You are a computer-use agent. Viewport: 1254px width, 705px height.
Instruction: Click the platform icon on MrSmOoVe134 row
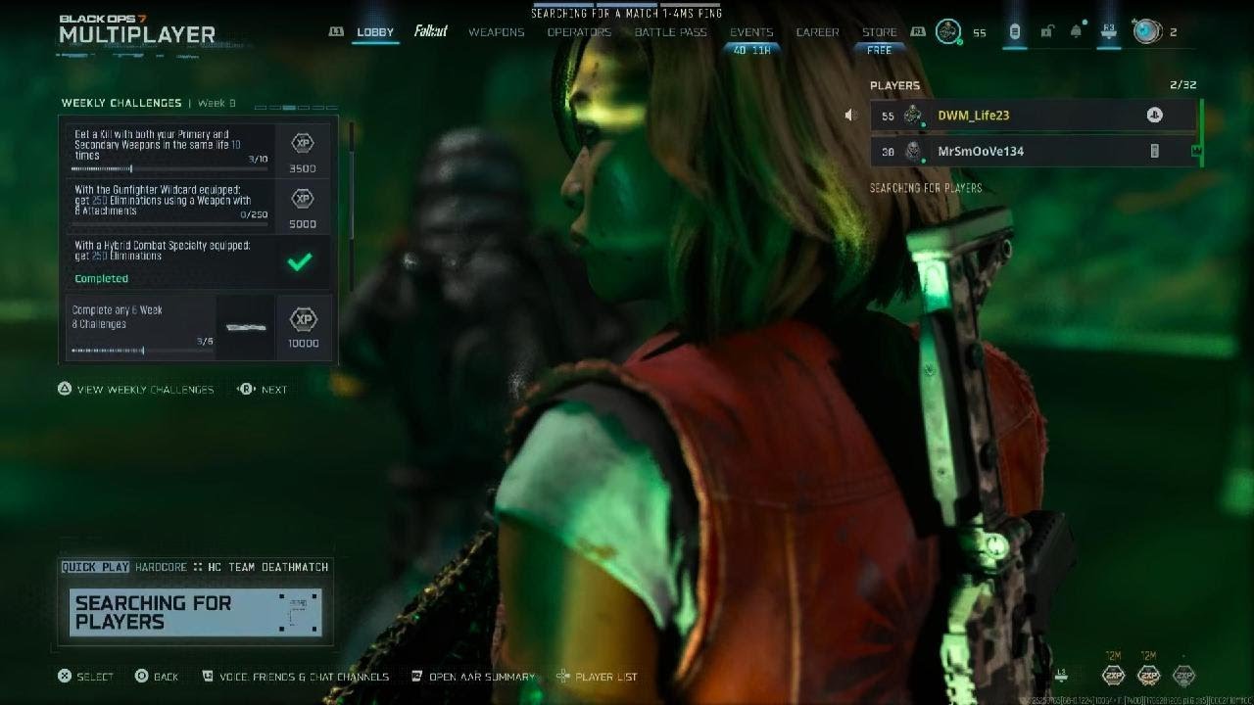click(1155, 152)
